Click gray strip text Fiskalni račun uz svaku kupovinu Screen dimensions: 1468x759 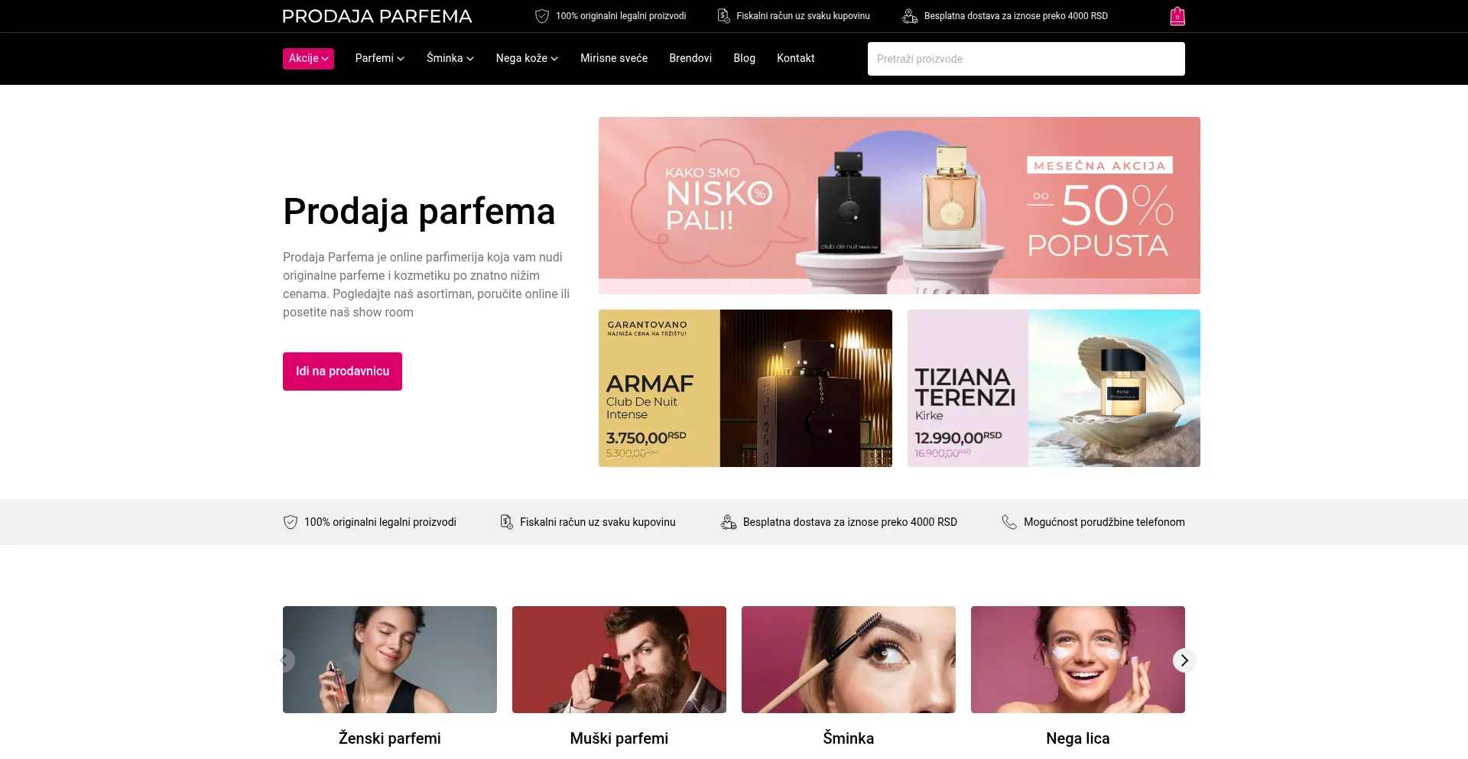pyautogui.click(x=598, y=522)
